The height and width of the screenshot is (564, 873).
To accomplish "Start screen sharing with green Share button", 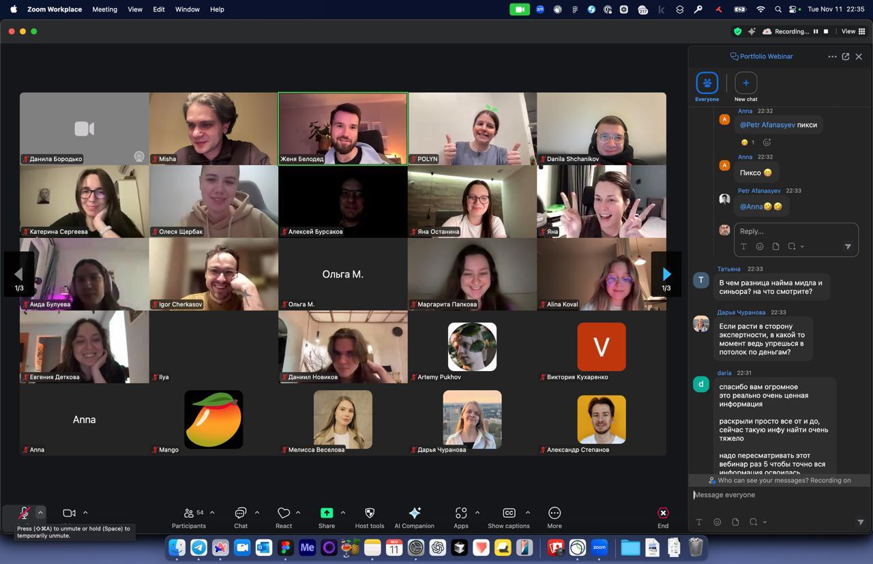I will pos(327,518).
